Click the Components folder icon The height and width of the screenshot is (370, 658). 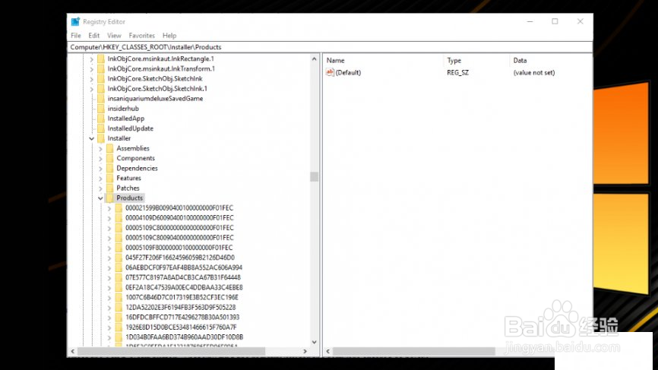(109, 158)
